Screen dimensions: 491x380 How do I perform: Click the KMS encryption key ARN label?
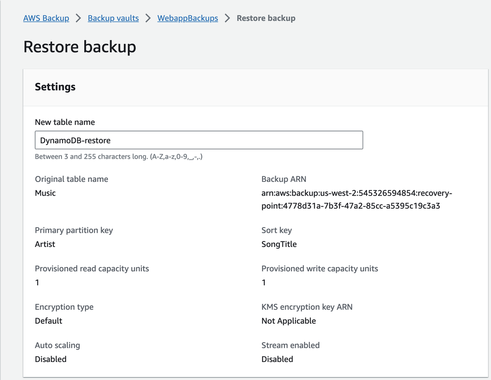307,307
